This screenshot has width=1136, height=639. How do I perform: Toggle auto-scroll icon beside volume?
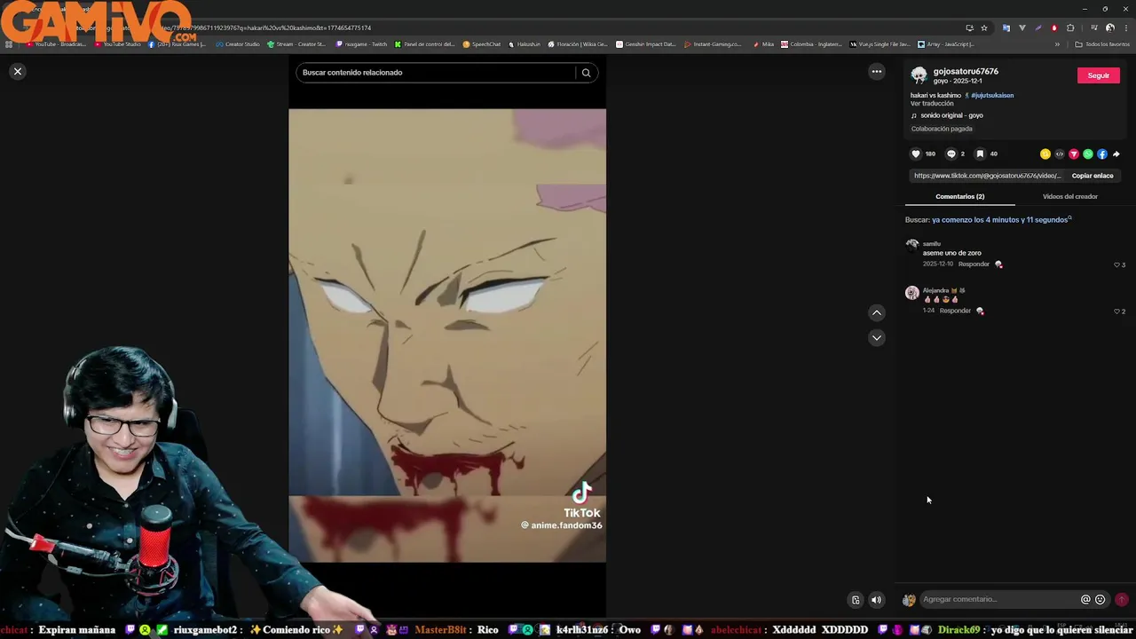pos(856,600)
